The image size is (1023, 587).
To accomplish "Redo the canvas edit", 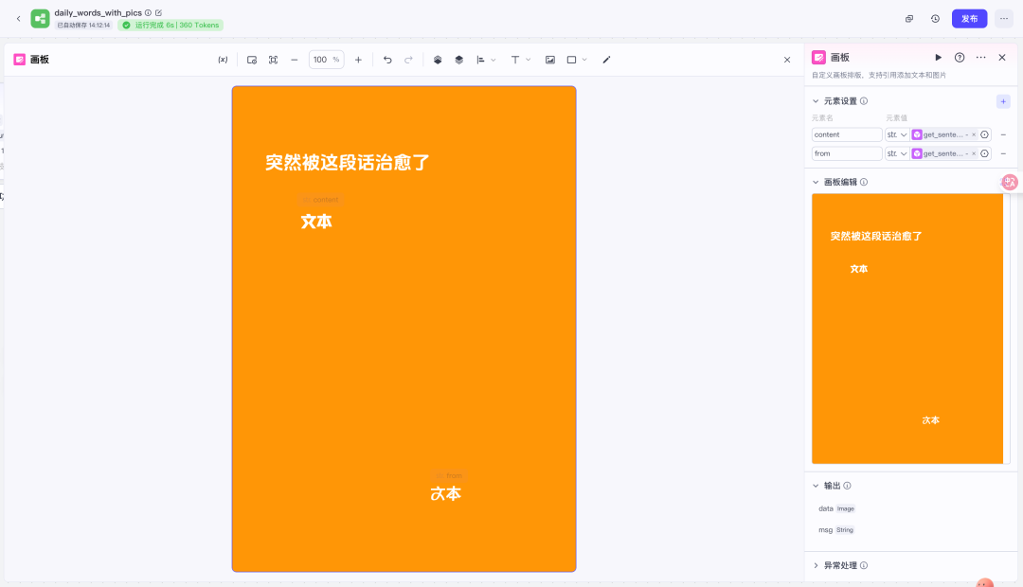I will click(x=408, y=59).
